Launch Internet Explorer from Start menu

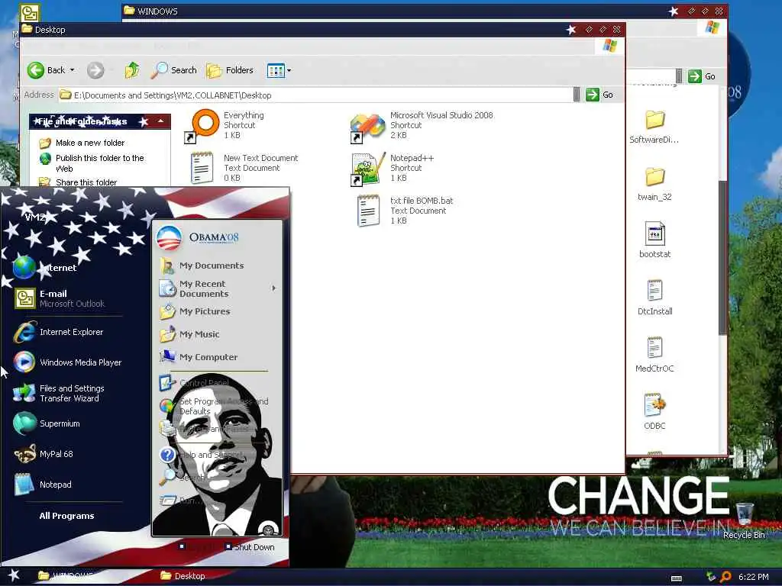pos(59,333)
